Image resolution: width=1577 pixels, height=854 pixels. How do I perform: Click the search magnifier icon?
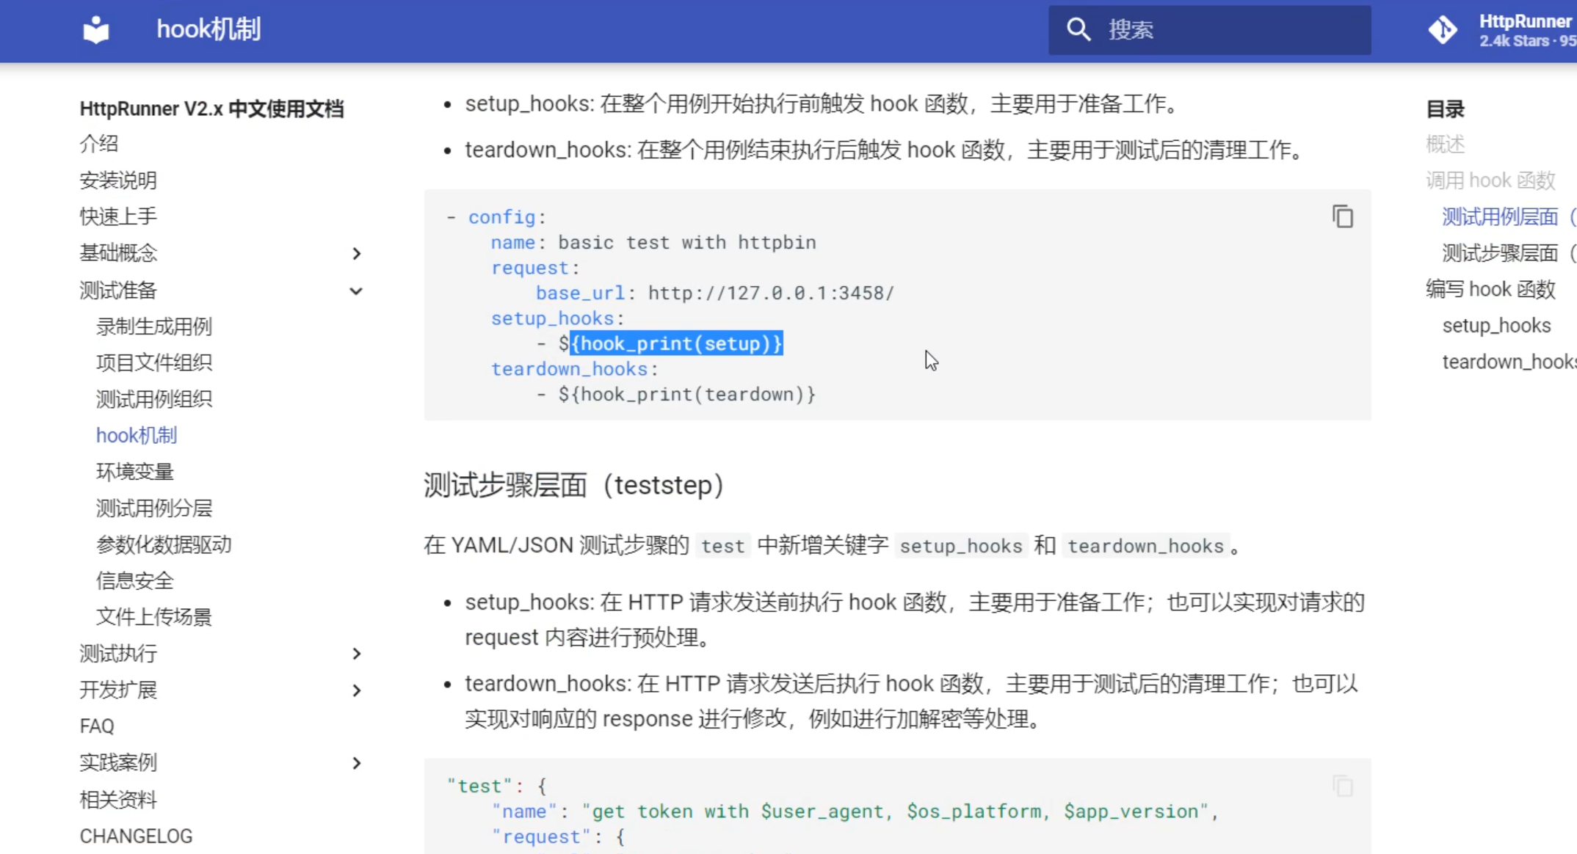[1078, 29]
